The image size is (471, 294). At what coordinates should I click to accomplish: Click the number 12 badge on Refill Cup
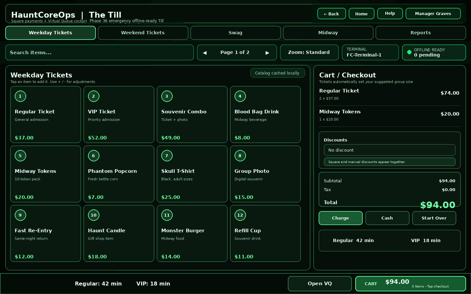[x=240, y=215]
